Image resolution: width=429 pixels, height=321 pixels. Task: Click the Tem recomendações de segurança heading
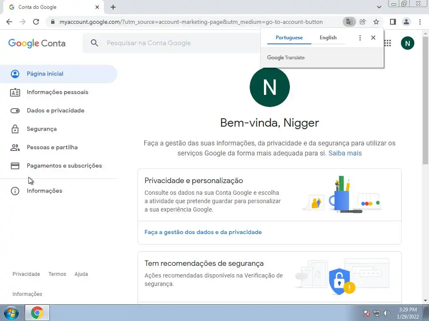click(x=204, y=263)
